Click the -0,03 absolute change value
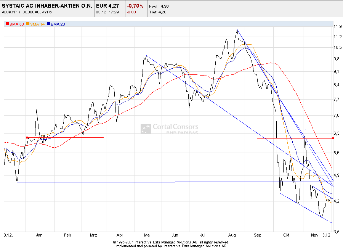The width and height of the screenshot is (343, 248). [x=131, y=12]
